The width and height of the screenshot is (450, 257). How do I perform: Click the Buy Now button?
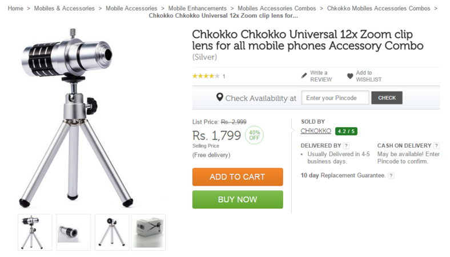click(x=238, y=199)
